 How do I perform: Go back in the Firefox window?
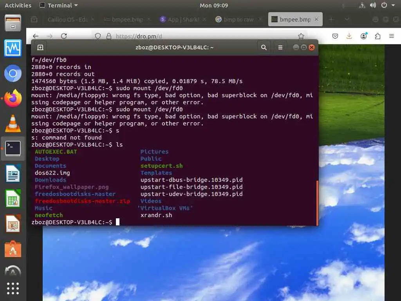coord(36,36)
